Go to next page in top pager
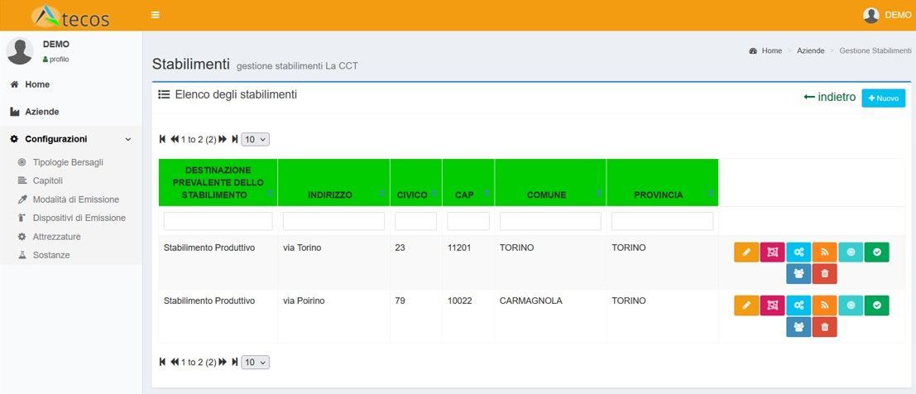Screen dimensions: 916x394 coord(223,139)
